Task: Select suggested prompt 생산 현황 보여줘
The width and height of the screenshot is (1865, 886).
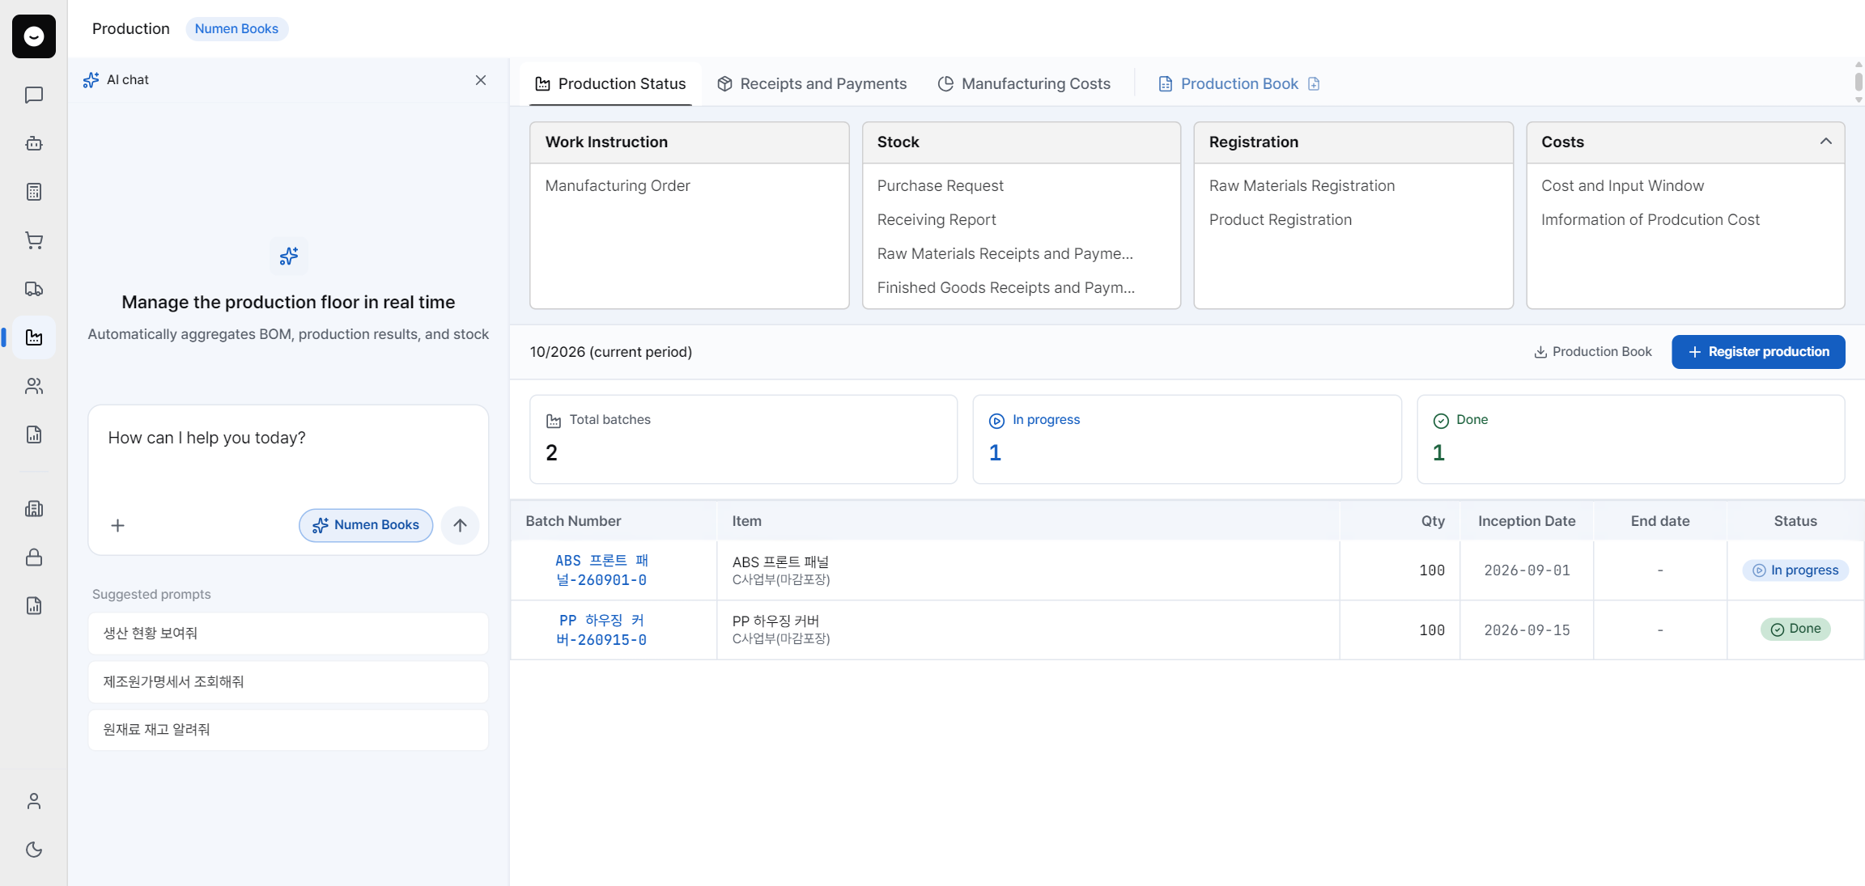Action: [288, 634]
